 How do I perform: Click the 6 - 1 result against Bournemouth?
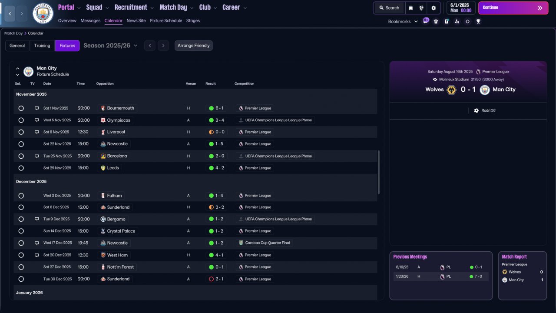coord(216,108)
